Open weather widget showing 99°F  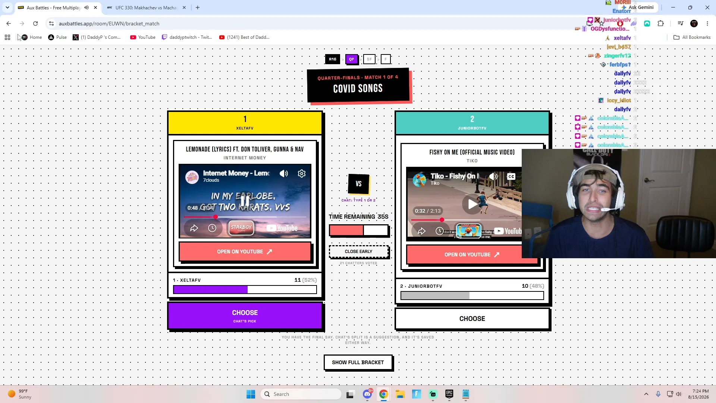21,394
